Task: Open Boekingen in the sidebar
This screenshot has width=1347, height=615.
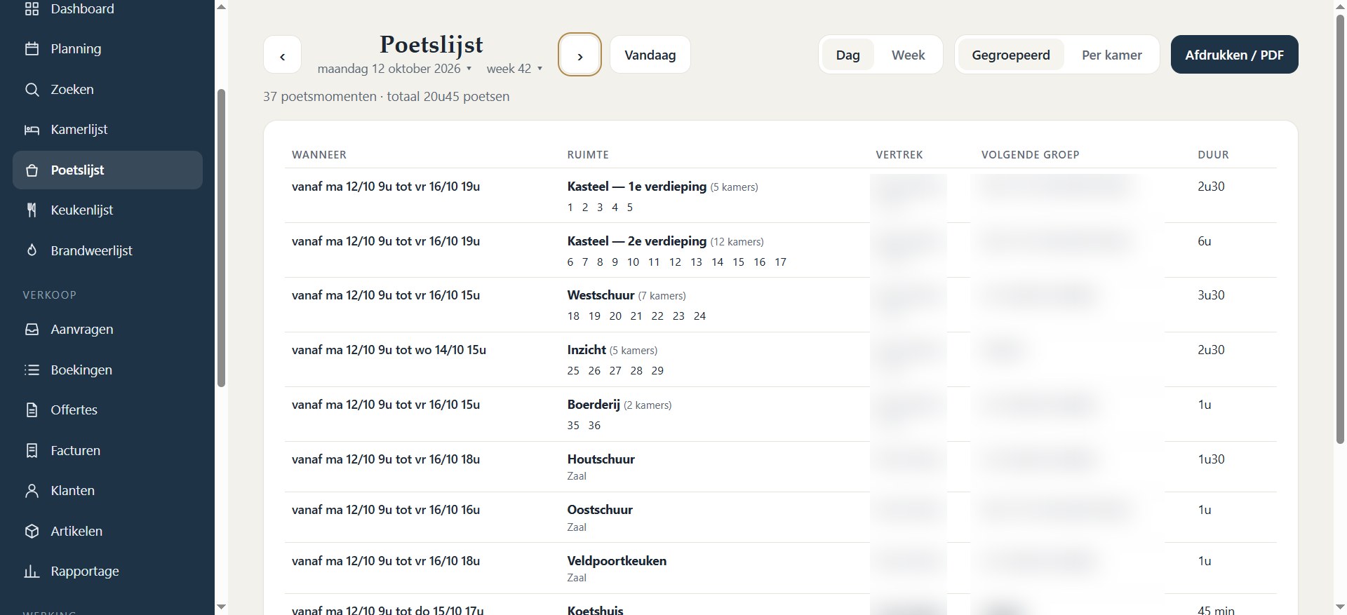Action: point(107,370)
